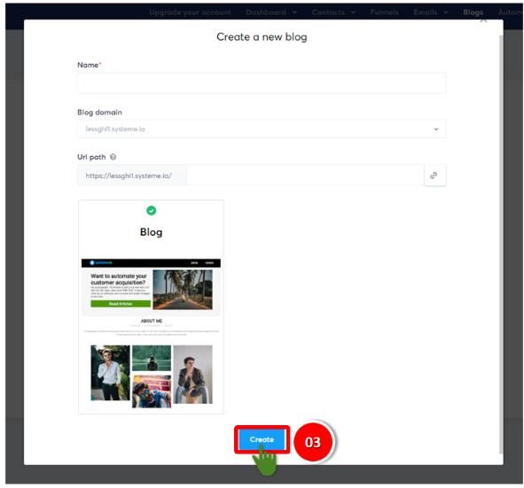Image resolution: width=524 pixels, height=488 pixels.
Task: Click the dialog vertical scrollbar
Action: pyautogui.click(x=500, y=244)
